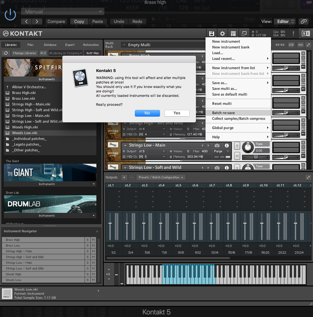Click the Drum Lab library banner
313x317 pixels.
pos(50,204)
